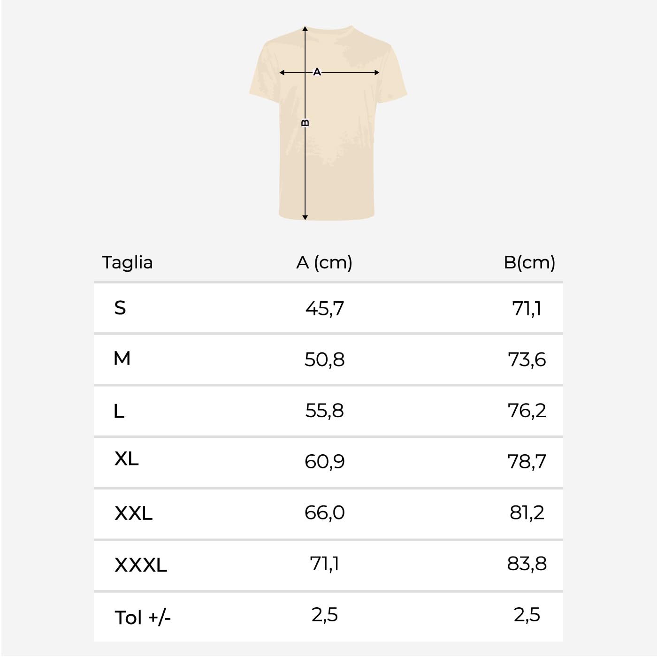Image resolution: width=657 pixels, height=657 pixels.
Task: Click the 83,8 length value for XXXL
Action: pyautogui.click(x=527, y=564)
